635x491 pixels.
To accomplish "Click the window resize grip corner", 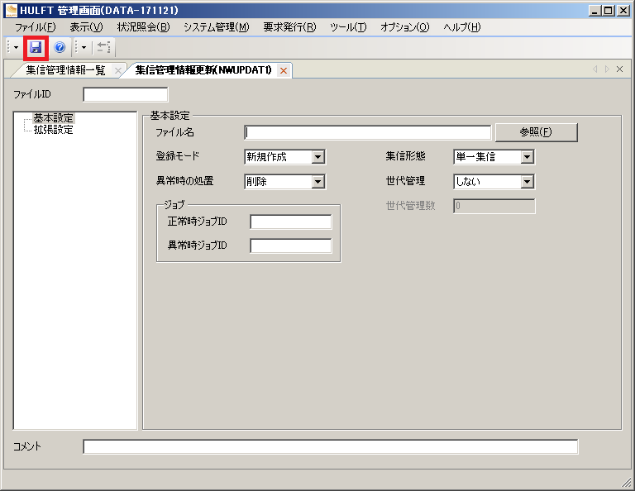I will 627,483.
